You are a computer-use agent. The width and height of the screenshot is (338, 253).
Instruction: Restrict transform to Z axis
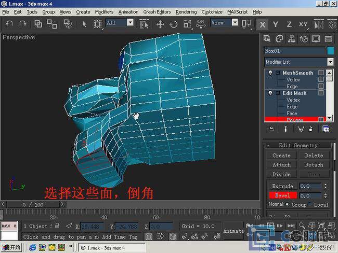[x=289, y=24]
